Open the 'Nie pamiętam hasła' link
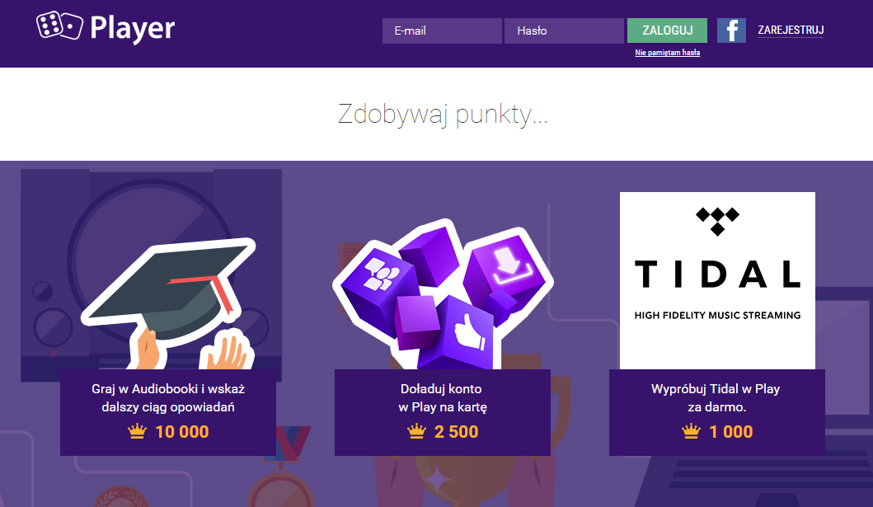873x507 pixels. point(668,52)
